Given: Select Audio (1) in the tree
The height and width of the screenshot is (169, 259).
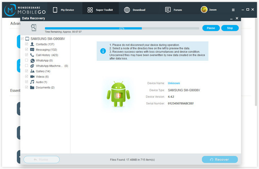Looking at the screenshot, I should pos(41,82).
